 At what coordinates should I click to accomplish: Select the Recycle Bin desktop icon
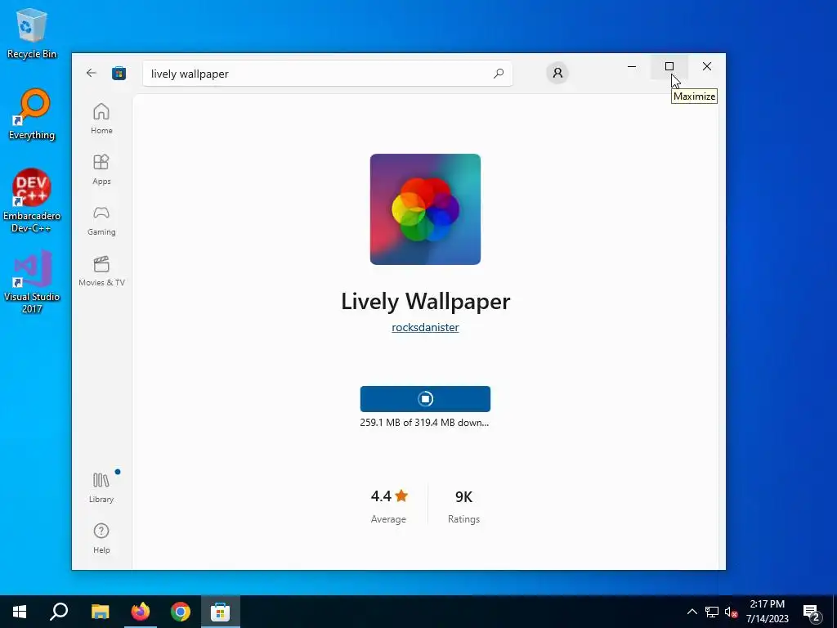point(32,34)
